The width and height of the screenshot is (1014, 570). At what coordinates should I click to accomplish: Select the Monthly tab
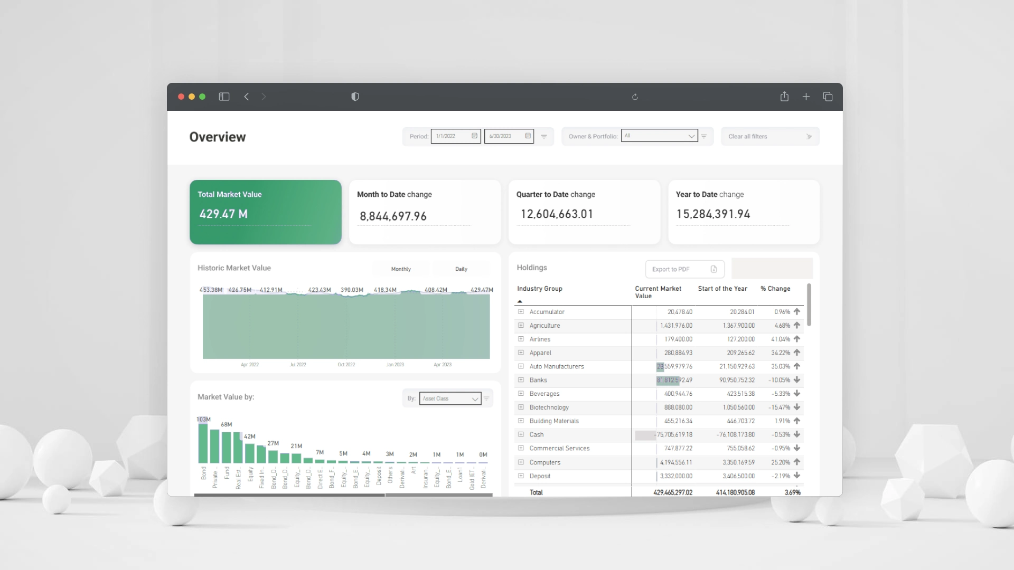(401, 269)
